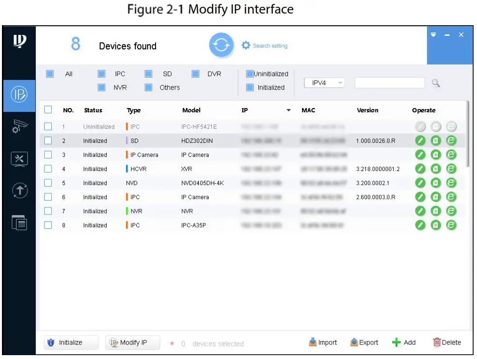Toggle the Uninitialized filter checkbox

[250, 74]
